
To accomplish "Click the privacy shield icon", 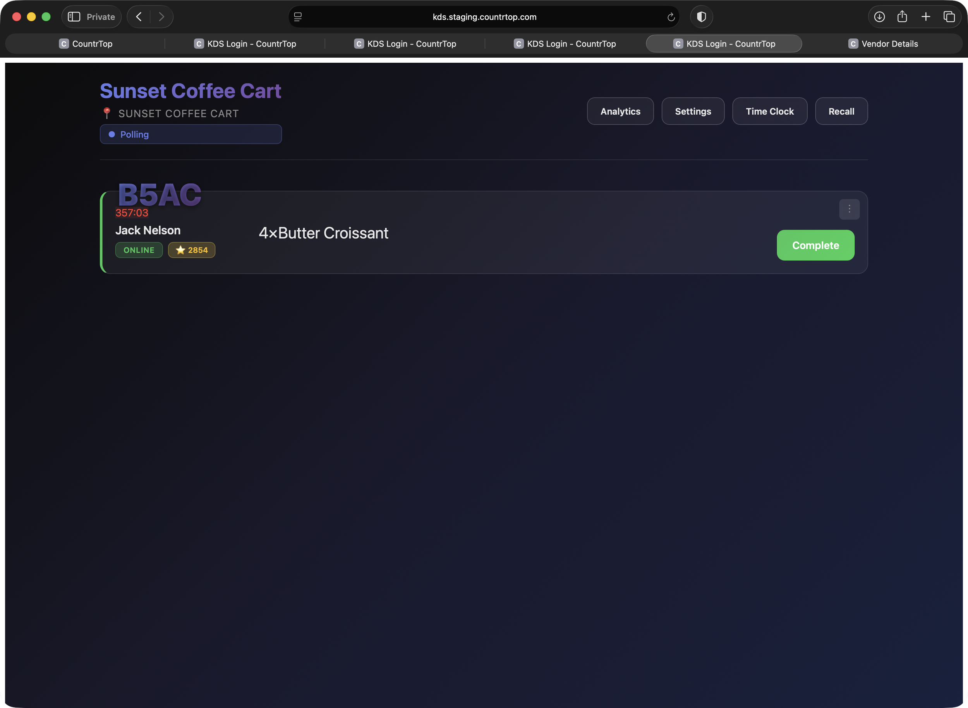I will (x=701, y=17).
